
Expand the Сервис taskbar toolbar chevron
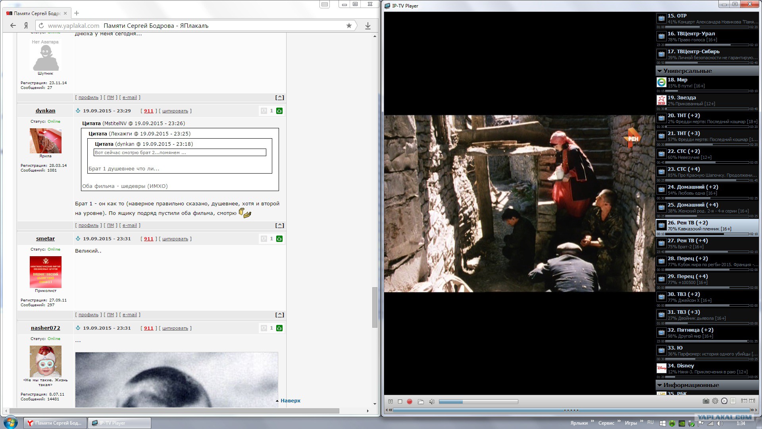(x=619, y=421)
